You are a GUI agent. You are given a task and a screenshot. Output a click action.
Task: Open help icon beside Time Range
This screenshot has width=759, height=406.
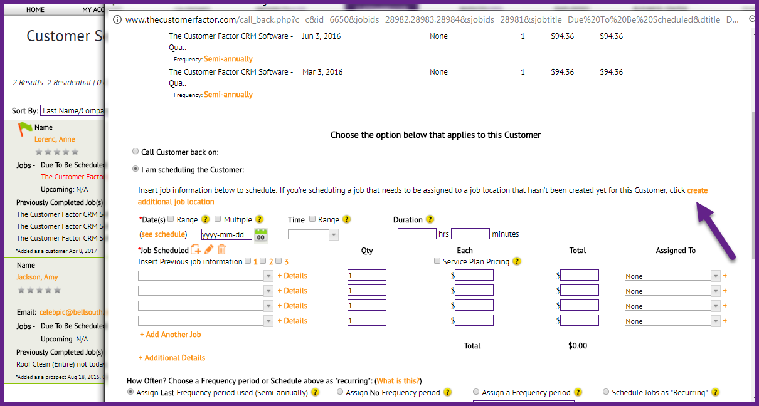point(346,220)
